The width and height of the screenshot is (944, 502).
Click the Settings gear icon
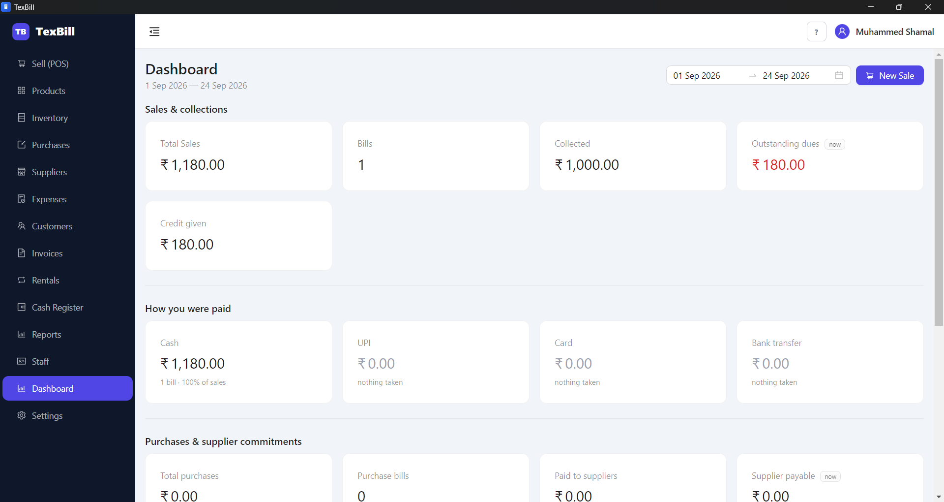click(x=22, y=415)
